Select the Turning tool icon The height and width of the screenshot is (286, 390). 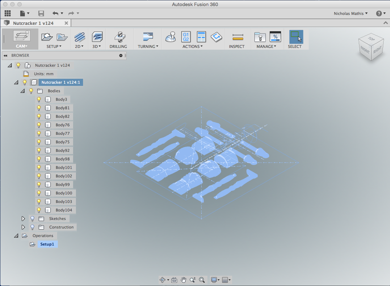point(148,37)
